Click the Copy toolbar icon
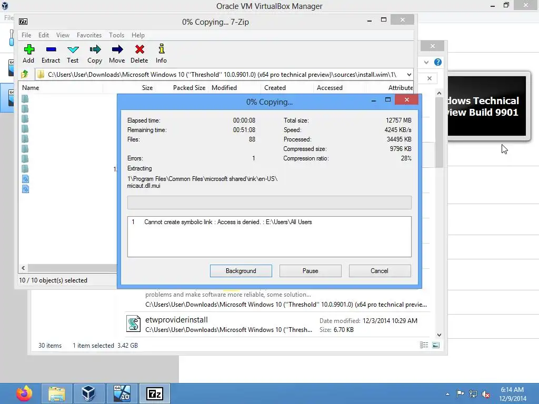Image resolution: width=539 pixels, height=404 pixels. click(95, 49)
